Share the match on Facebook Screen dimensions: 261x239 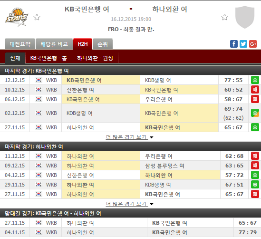[234, 44]
